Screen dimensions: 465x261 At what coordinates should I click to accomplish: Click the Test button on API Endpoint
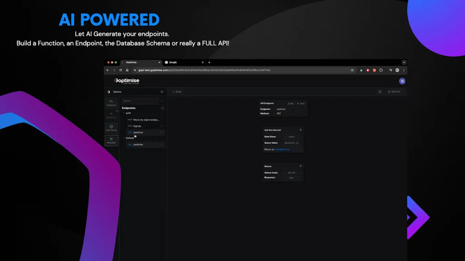click(x=301, y=104)
